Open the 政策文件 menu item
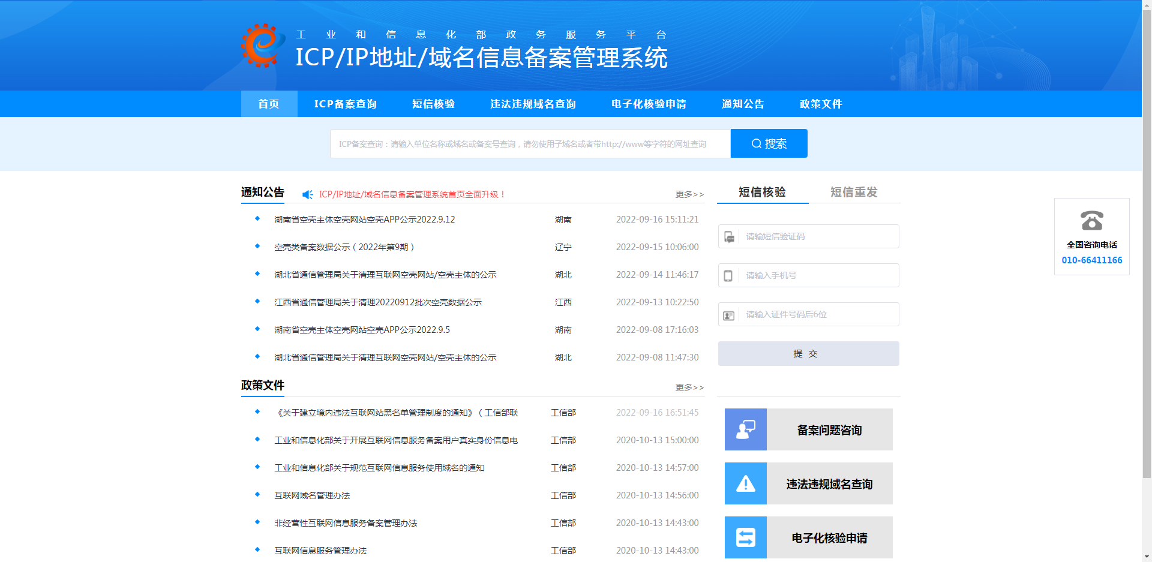1152x562 pixels. 820,104
